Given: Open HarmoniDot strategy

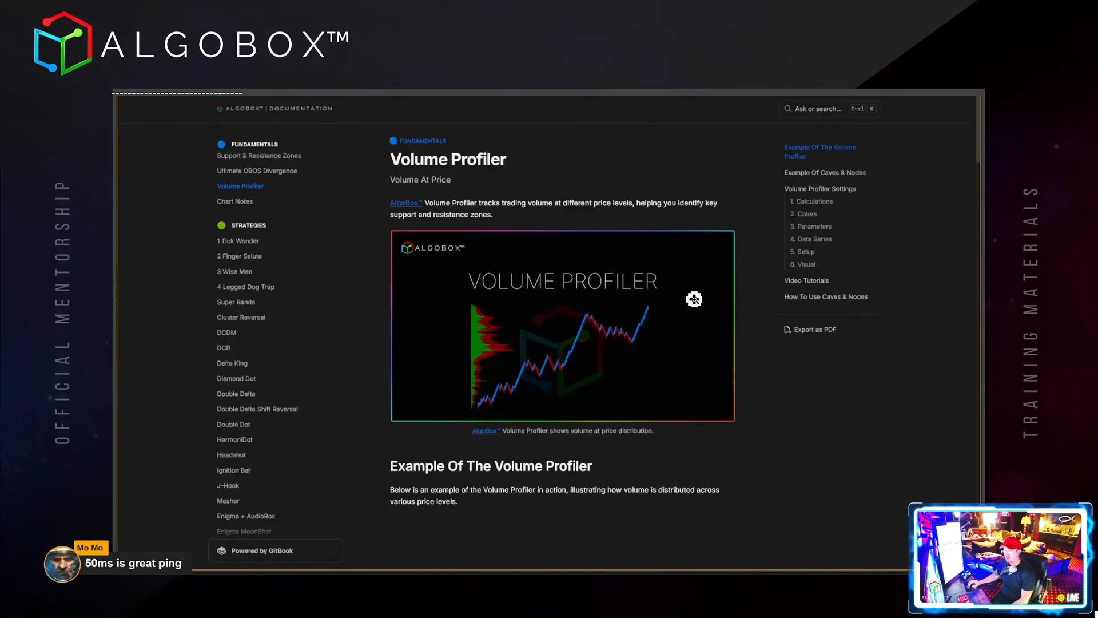Looking at the screenshot, I should 234,440.
